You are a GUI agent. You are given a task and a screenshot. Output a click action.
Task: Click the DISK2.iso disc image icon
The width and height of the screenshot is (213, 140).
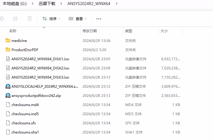8,68
